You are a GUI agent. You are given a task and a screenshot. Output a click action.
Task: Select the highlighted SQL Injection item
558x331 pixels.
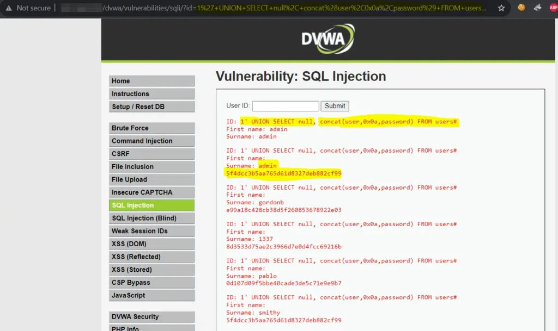151,205
